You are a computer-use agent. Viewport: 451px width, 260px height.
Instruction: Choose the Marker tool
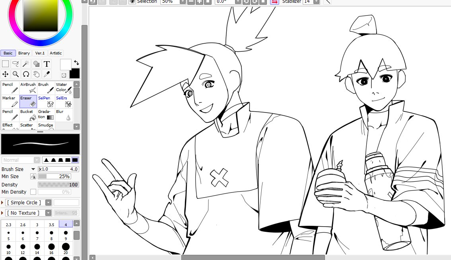click(10, 101)
